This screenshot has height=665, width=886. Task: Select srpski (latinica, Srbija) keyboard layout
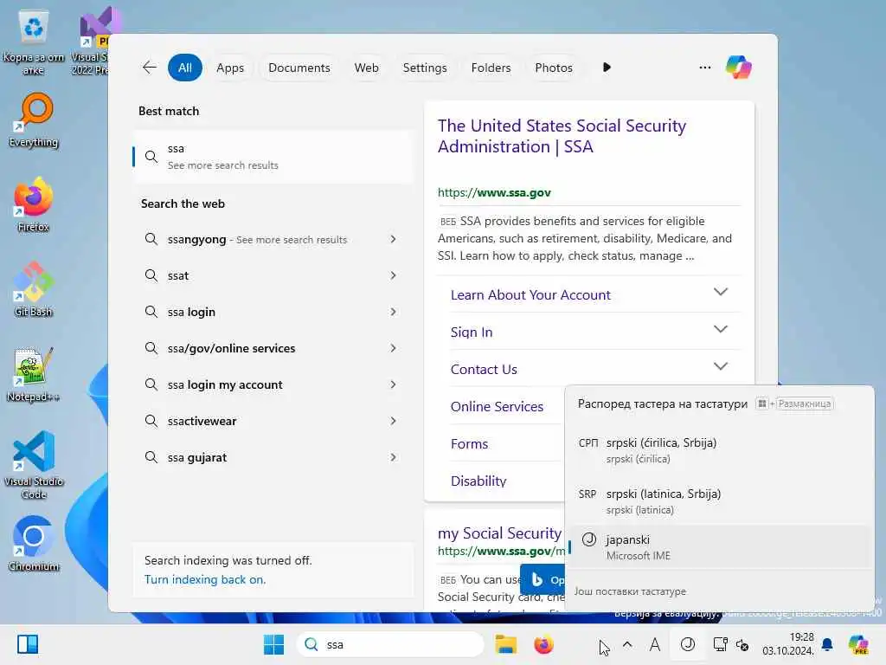719,501
